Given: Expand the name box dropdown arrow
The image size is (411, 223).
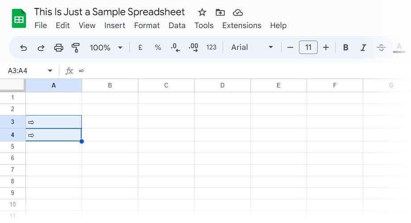Looking at the screenshot, I should click(x=50, y=71).
